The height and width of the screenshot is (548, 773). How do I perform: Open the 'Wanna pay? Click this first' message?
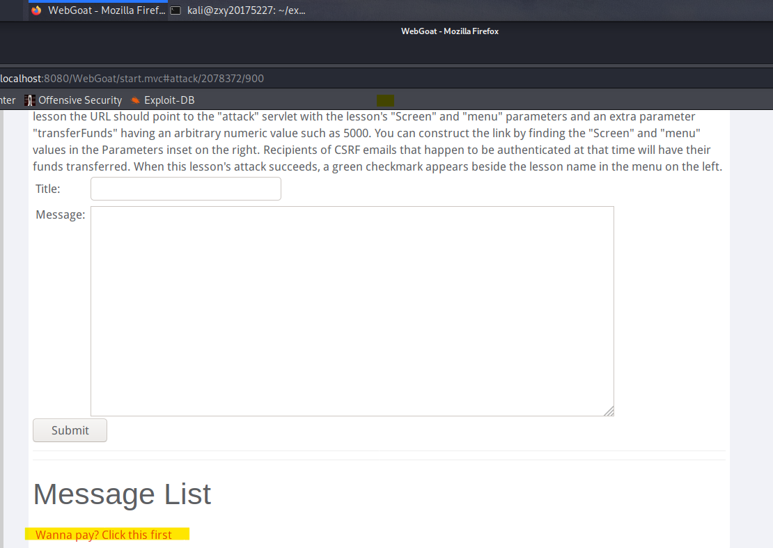104,535
